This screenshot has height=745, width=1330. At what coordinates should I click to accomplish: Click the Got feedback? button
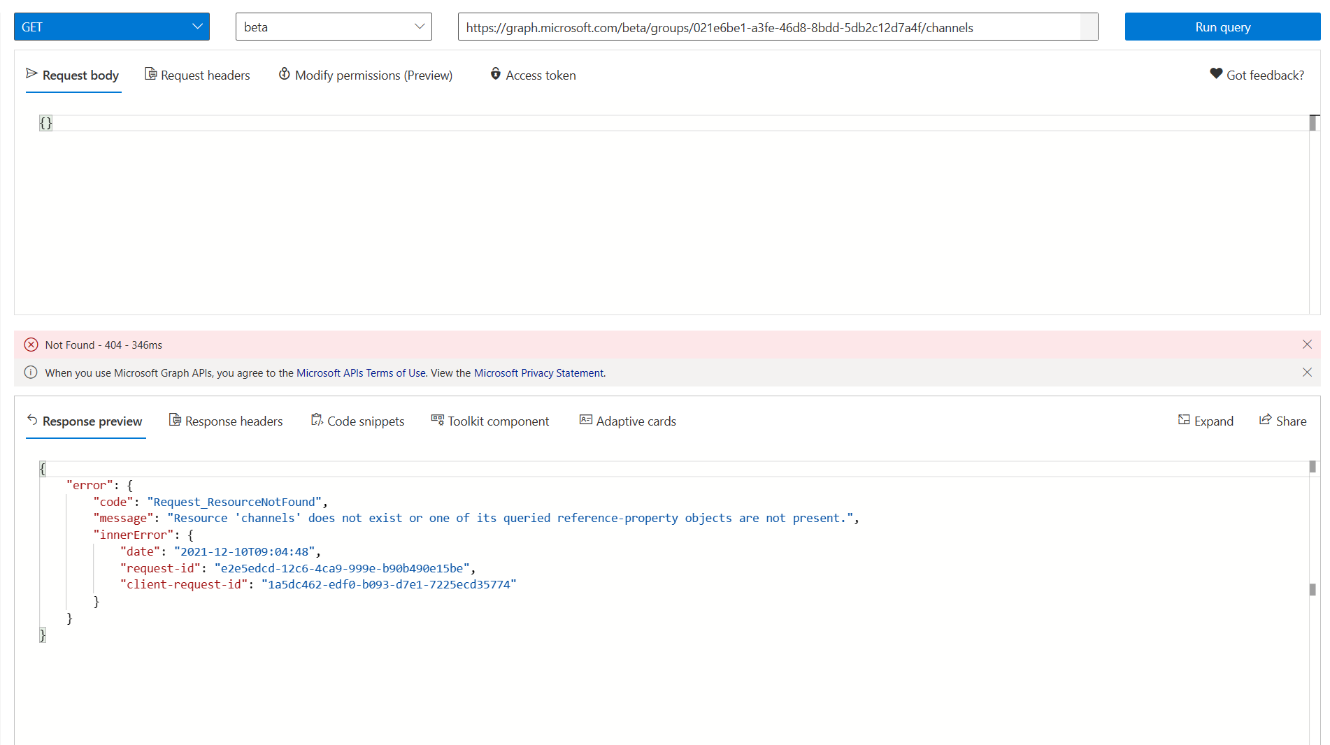coord(1257,75)
